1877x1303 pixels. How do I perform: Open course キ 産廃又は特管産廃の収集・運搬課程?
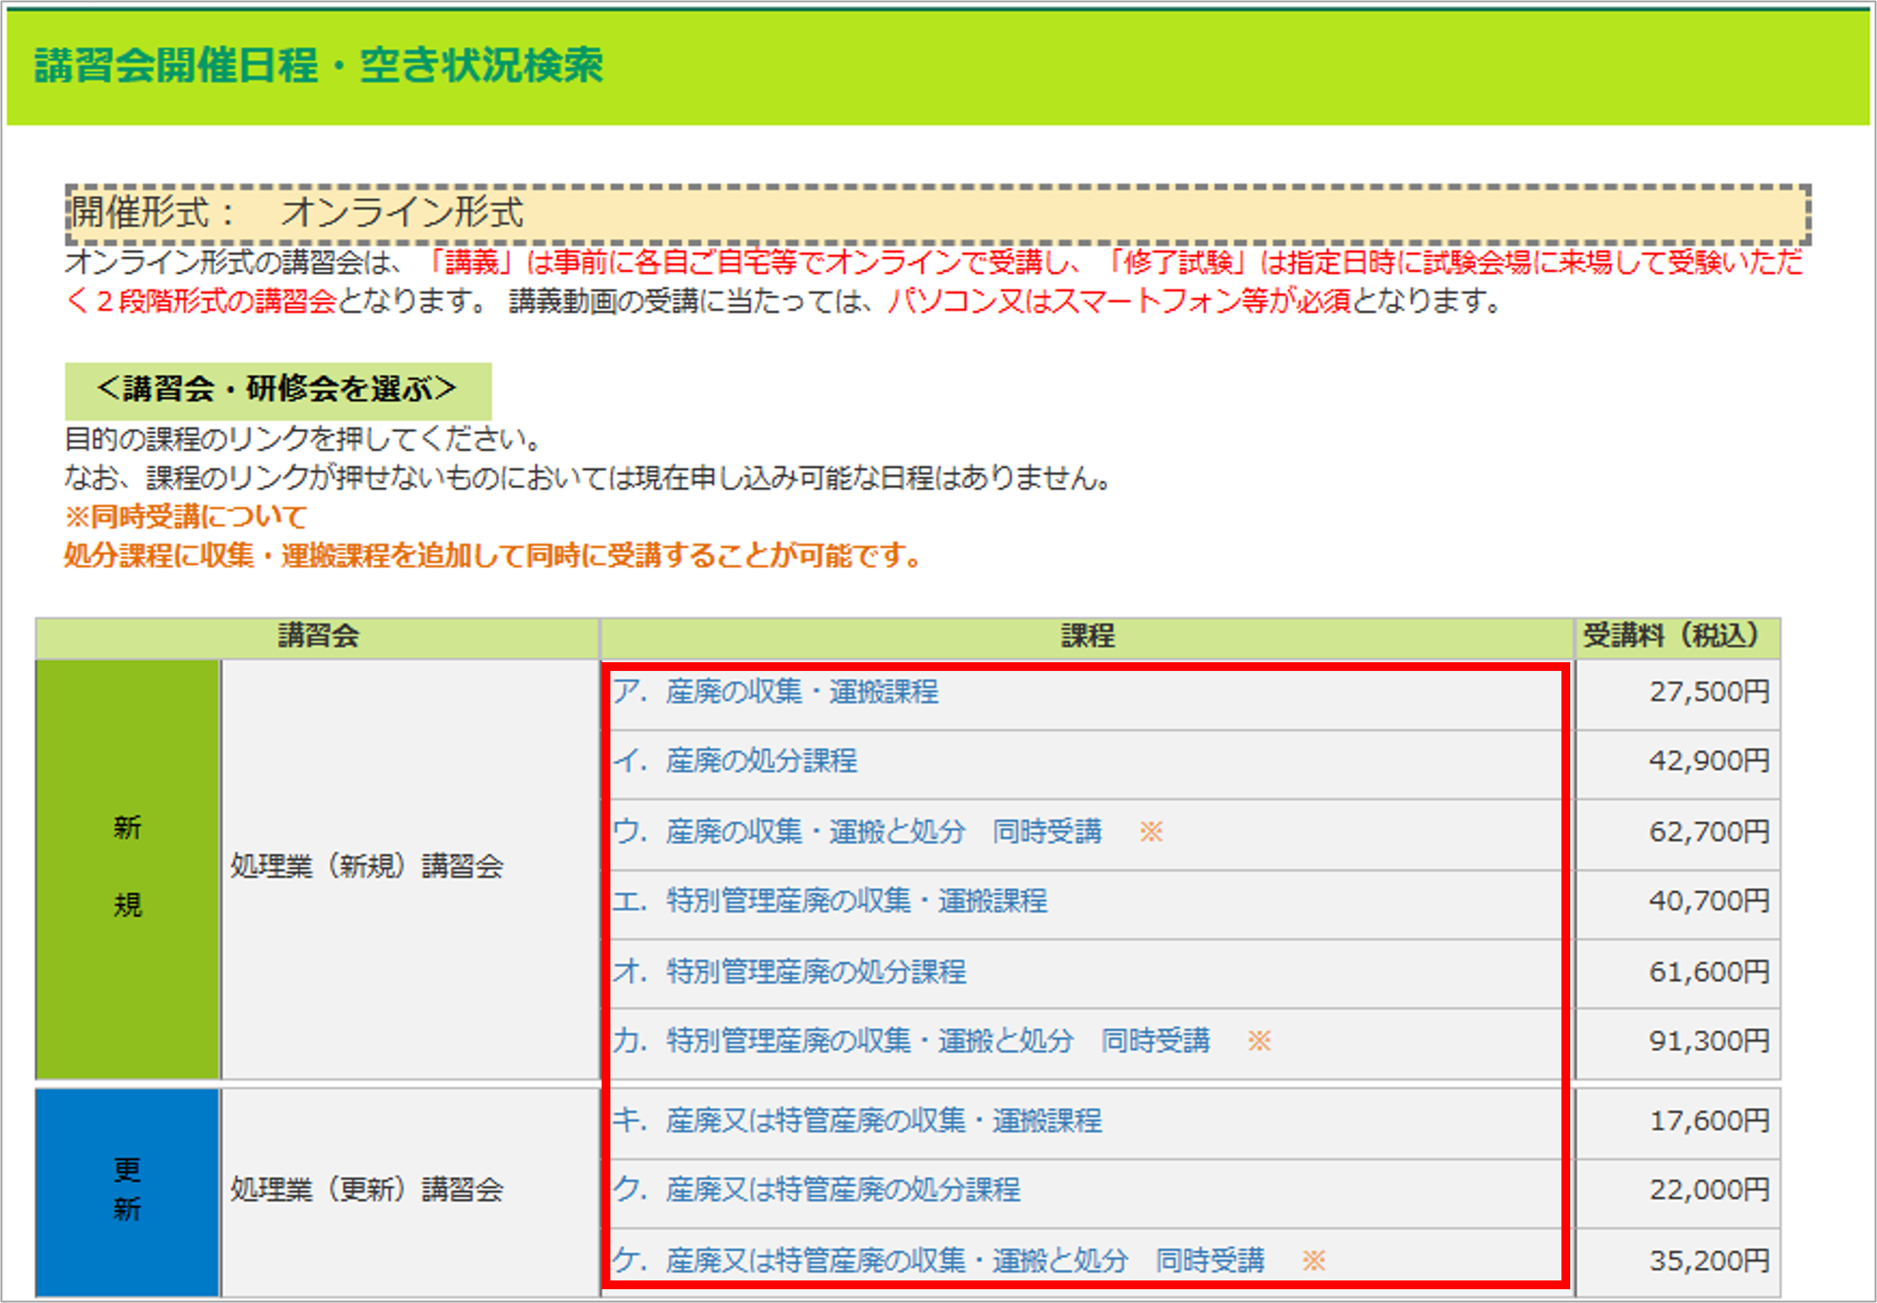coord(858,1121)
